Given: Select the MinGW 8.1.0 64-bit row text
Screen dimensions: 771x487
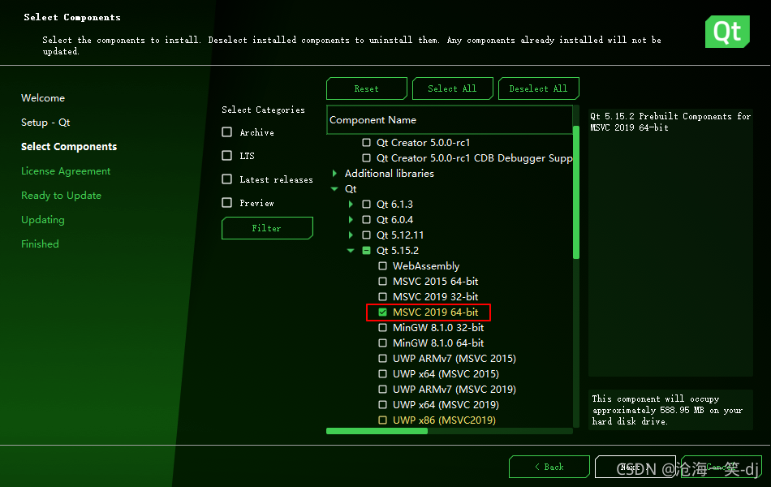Looking at the screenshot, I should [438, 343].
